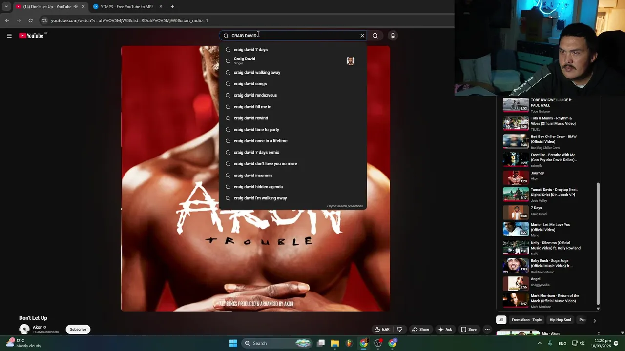Open the Akon channel avatar
Image resolution: width=625 pixels, height=351 pixels.
[x=24, y=330]
